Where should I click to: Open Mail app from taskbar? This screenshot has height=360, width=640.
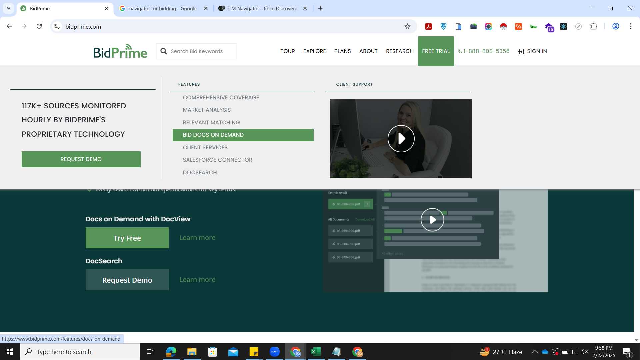click(x=233, y=352)
